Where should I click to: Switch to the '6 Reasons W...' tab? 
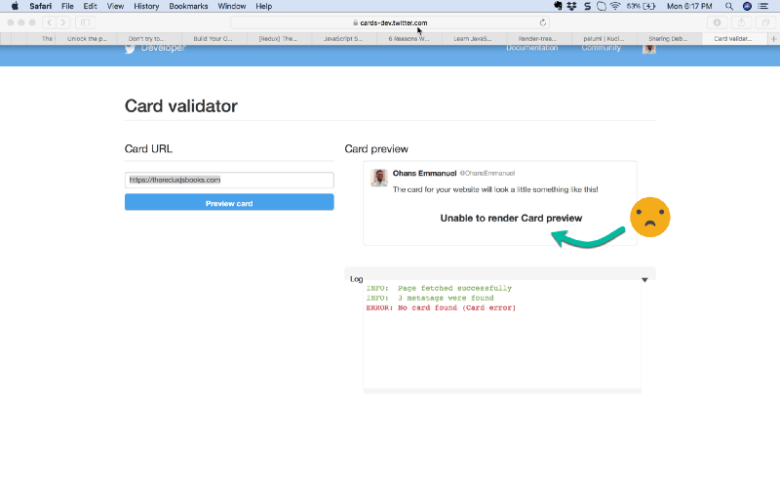click(x=409, y=39)
